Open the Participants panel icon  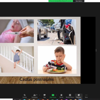pos(34,95)
